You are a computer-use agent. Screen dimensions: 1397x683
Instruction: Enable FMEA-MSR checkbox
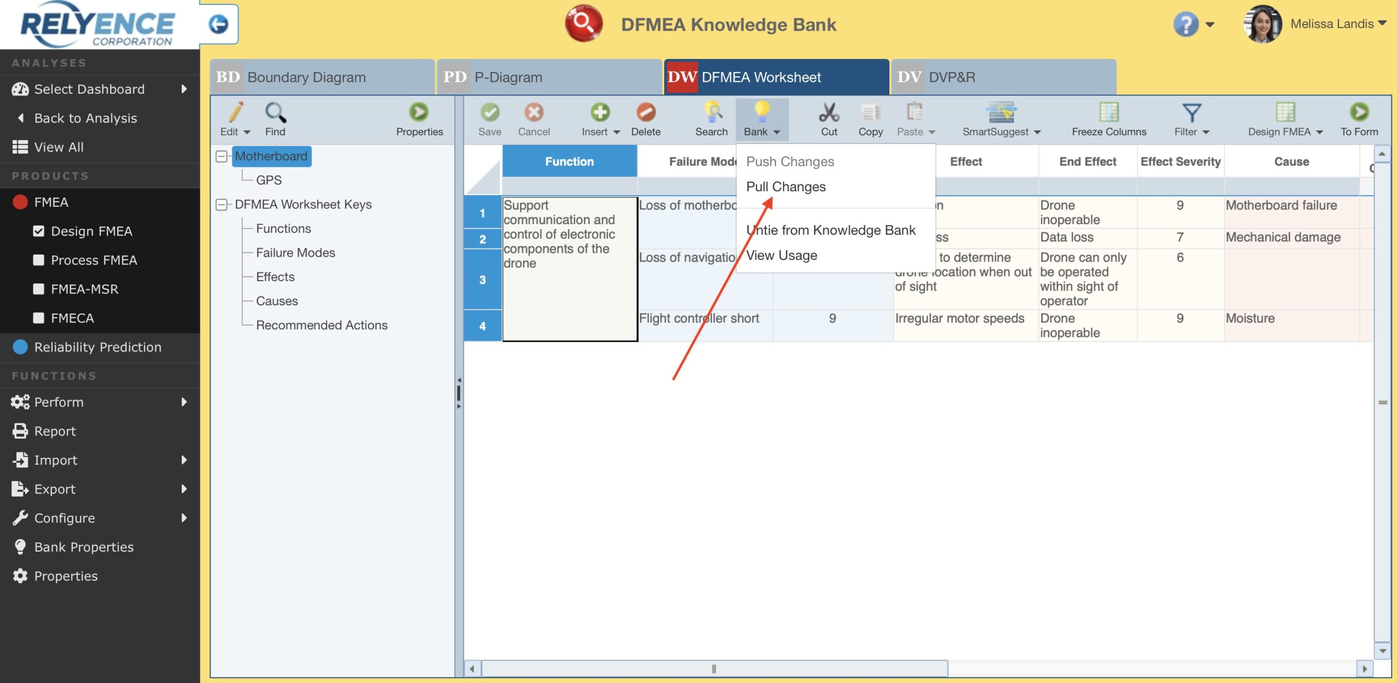[x=38, y=288]
